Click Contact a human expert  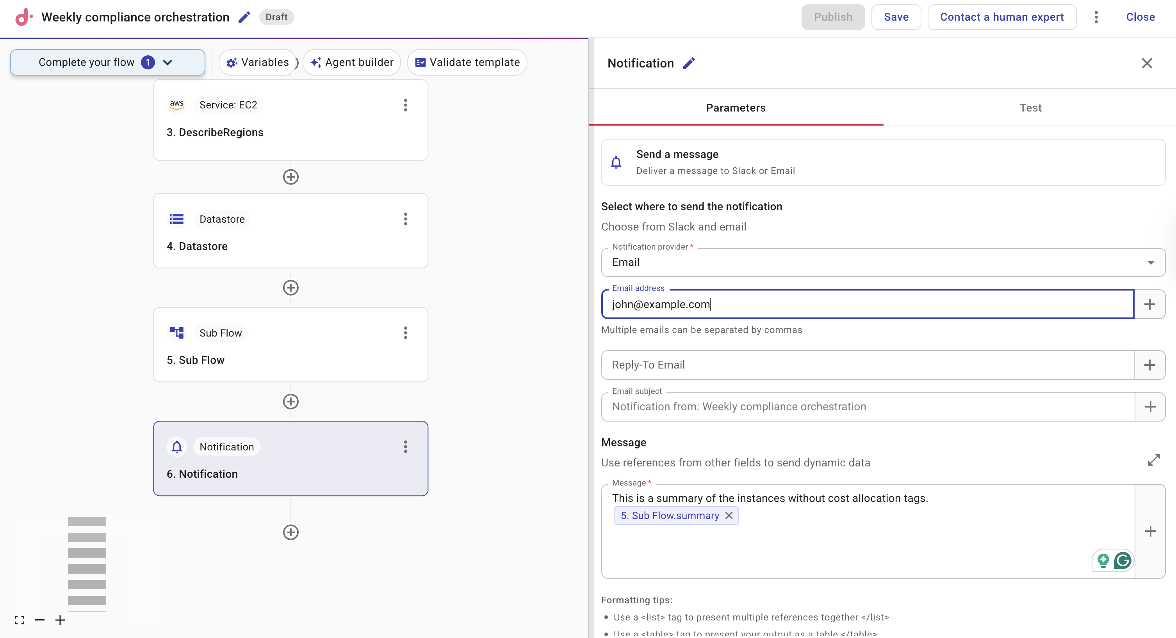click(x=1001, y=17)
